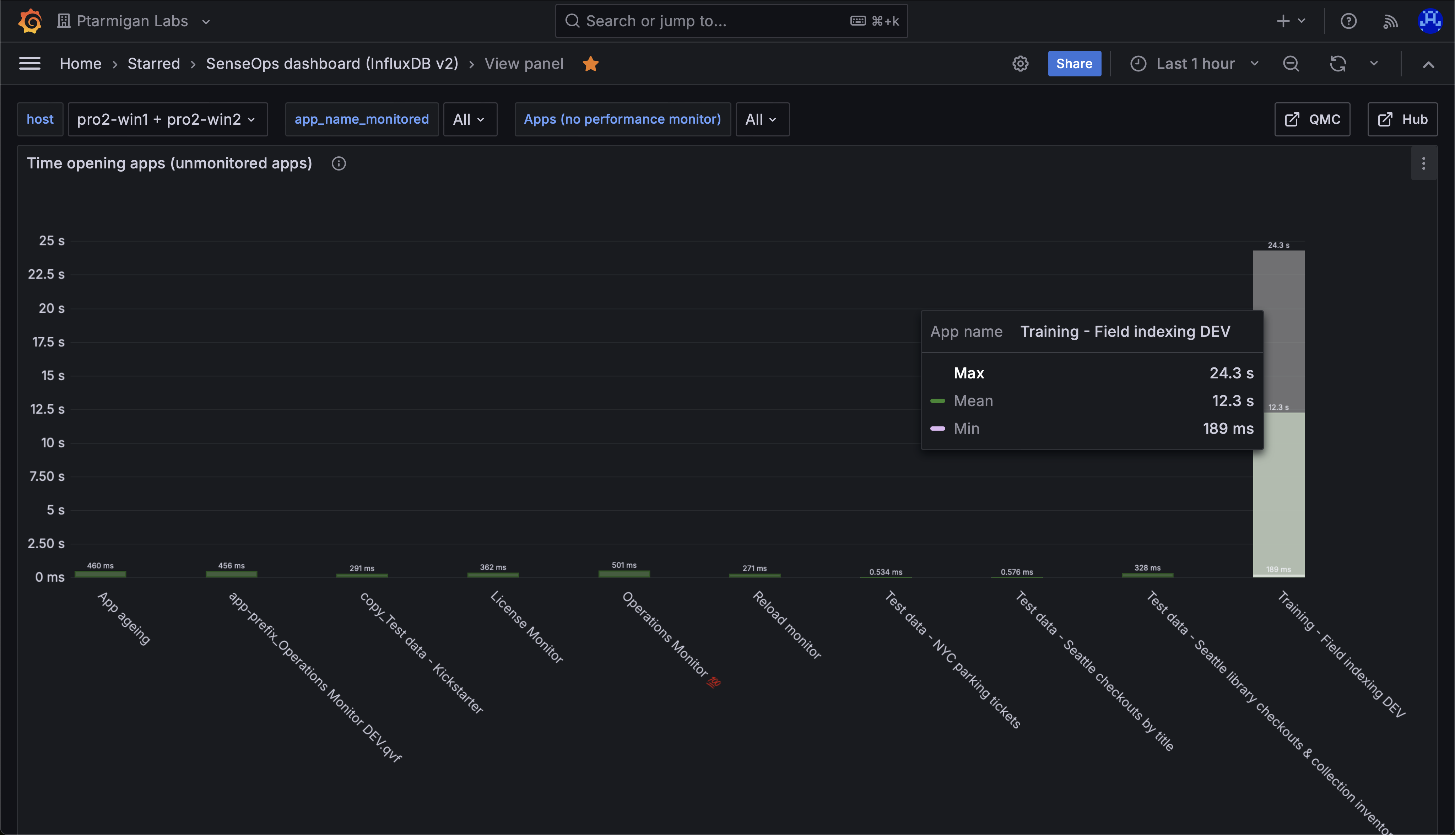Open the Last 1 hour time picker
Image resolution: width=1455 pixels, height=835 pixels.
pyautogui.click(x=1195, y=64)
